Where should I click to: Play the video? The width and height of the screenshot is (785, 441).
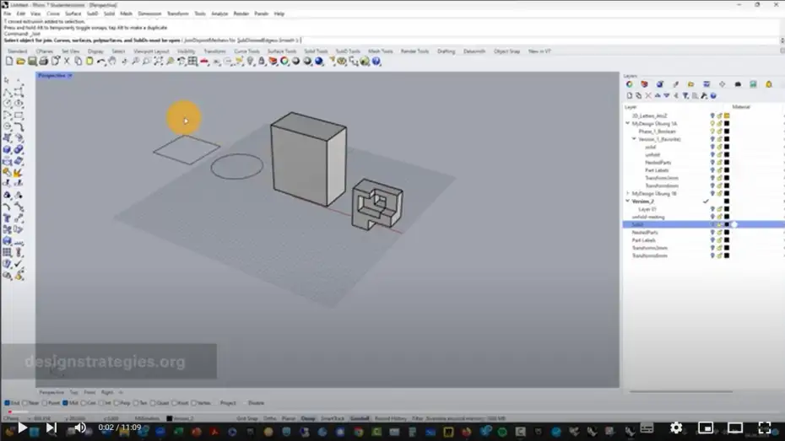point(22,428)
